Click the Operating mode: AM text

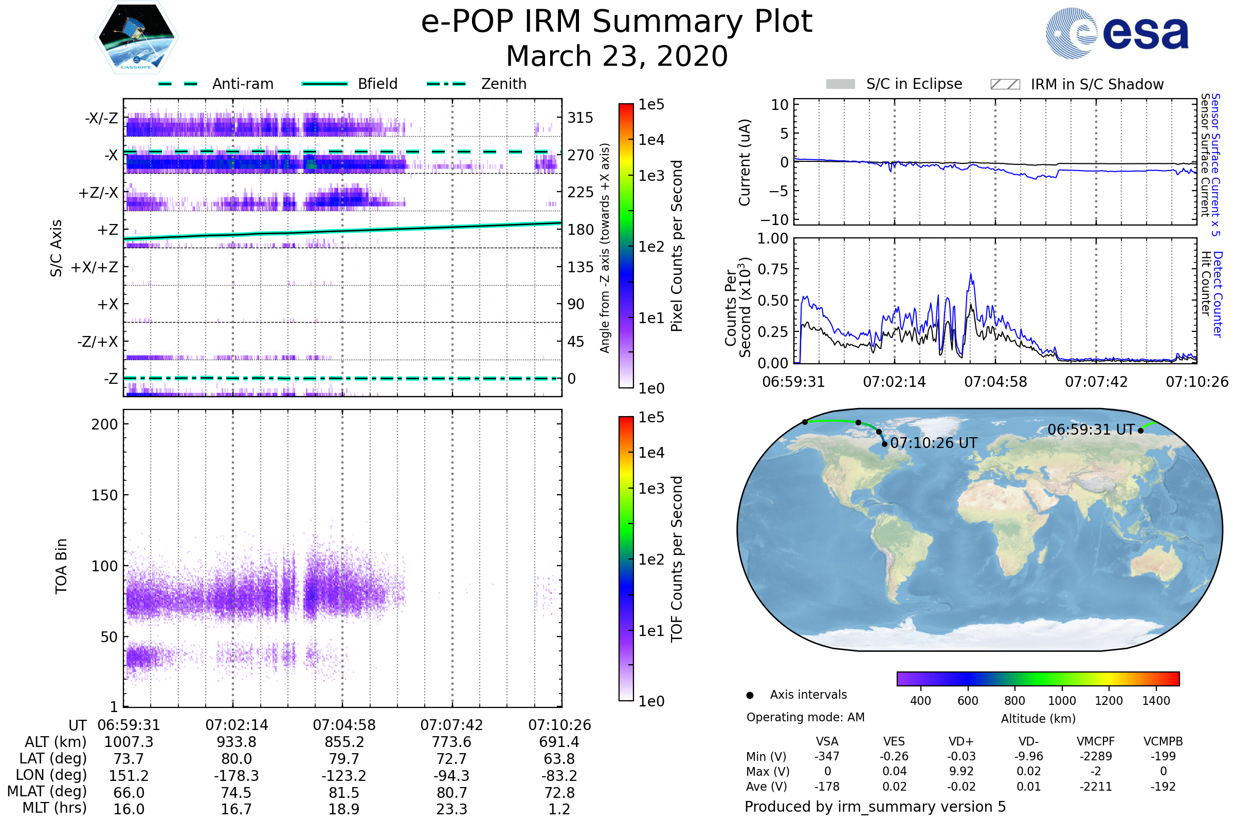pos(805,717)
